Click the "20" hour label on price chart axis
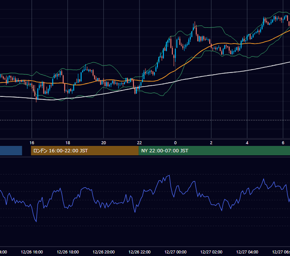The height and width of the screenshot is (256, 290). (104, 143)
